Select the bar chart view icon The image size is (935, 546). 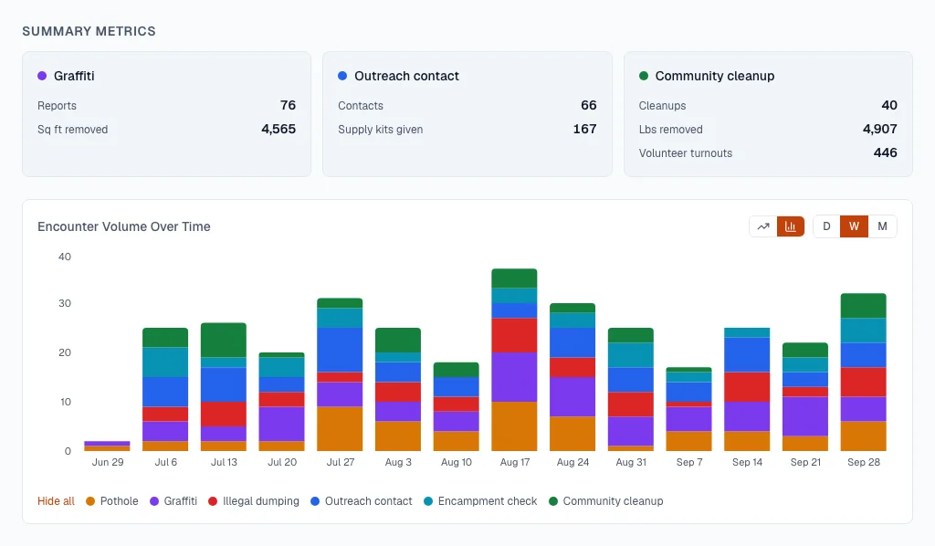tap(791, 226)
